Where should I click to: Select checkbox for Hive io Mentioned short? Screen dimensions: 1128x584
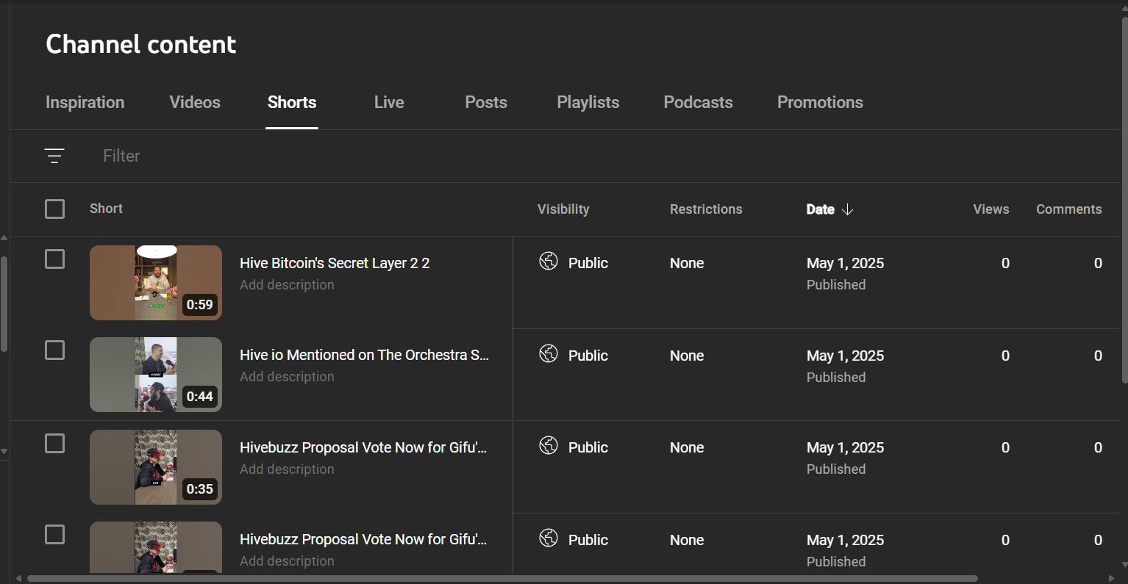pos(54,350)
